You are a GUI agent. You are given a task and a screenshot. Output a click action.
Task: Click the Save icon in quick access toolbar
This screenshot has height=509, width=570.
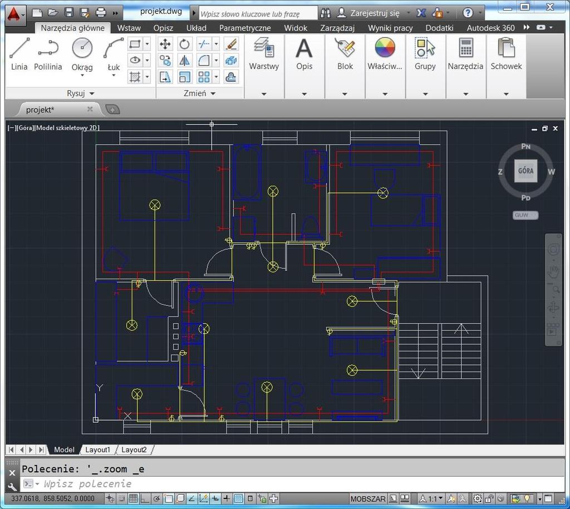tap(68, 13)
